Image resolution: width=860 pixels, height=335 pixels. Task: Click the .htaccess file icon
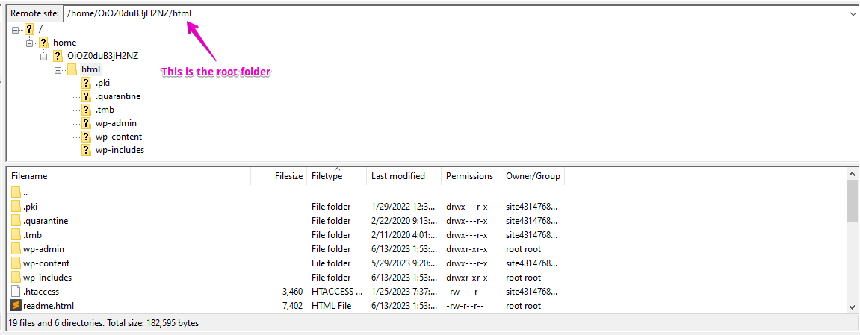click(x=16, y=291)
